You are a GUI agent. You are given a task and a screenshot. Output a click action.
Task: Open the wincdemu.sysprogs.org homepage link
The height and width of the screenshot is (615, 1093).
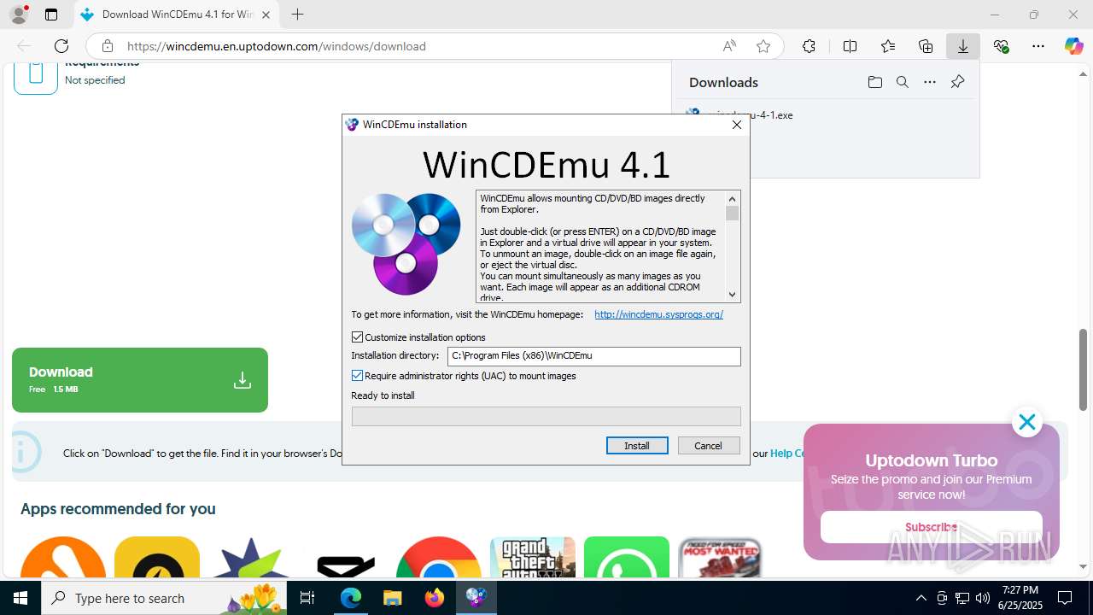point(658,314)
